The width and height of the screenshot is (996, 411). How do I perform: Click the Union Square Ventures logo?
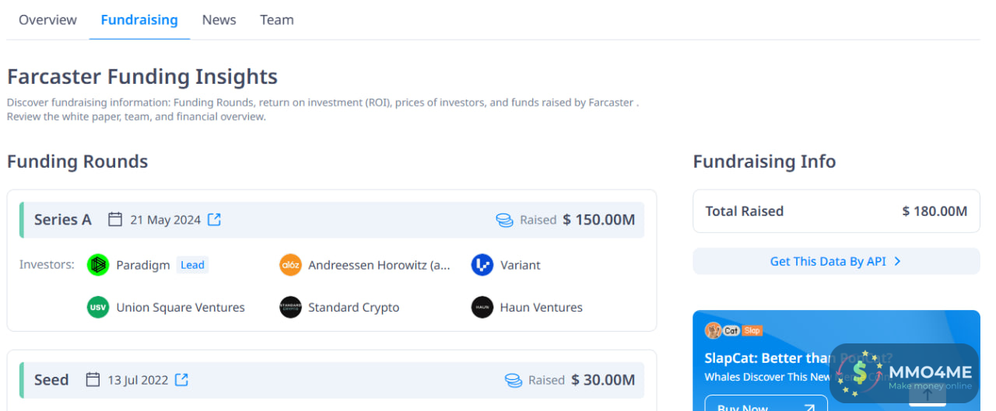98,308
